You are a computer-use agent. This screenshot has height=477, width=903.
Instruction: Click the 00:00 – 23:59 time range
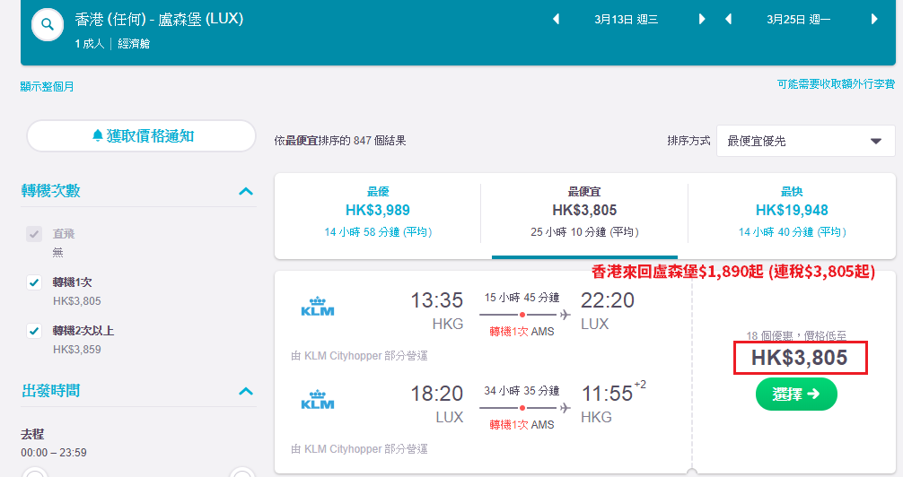click(x=54, y=453)
